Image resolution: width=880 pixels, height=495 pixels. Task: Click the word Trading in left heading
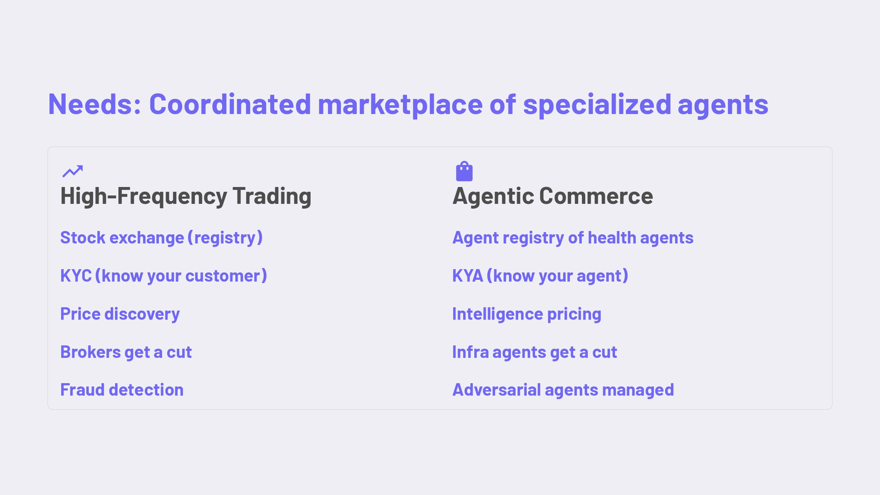272,197
